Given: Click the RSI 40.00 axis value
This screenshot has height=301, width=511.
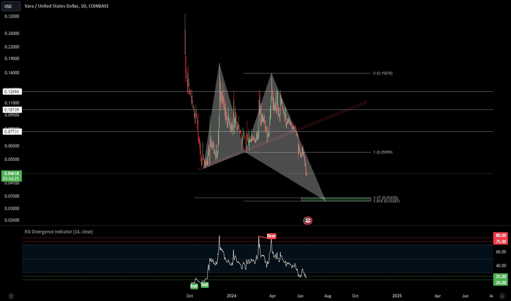Looking at the screenshot, I should click(501, 266).
